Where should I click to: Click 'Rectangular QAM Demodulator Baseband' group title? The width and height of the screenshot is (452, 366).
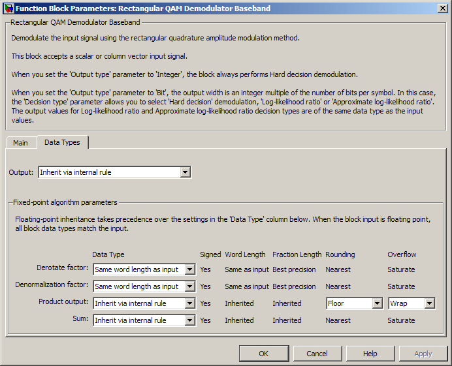[x=75, y=22]
